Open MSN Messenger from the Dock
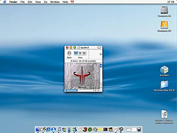The height and width of the screenshot is (133, 177). tap(74, 129)
